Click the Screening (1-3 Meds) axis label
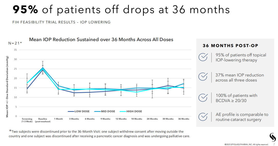 [x=27, y=120]
